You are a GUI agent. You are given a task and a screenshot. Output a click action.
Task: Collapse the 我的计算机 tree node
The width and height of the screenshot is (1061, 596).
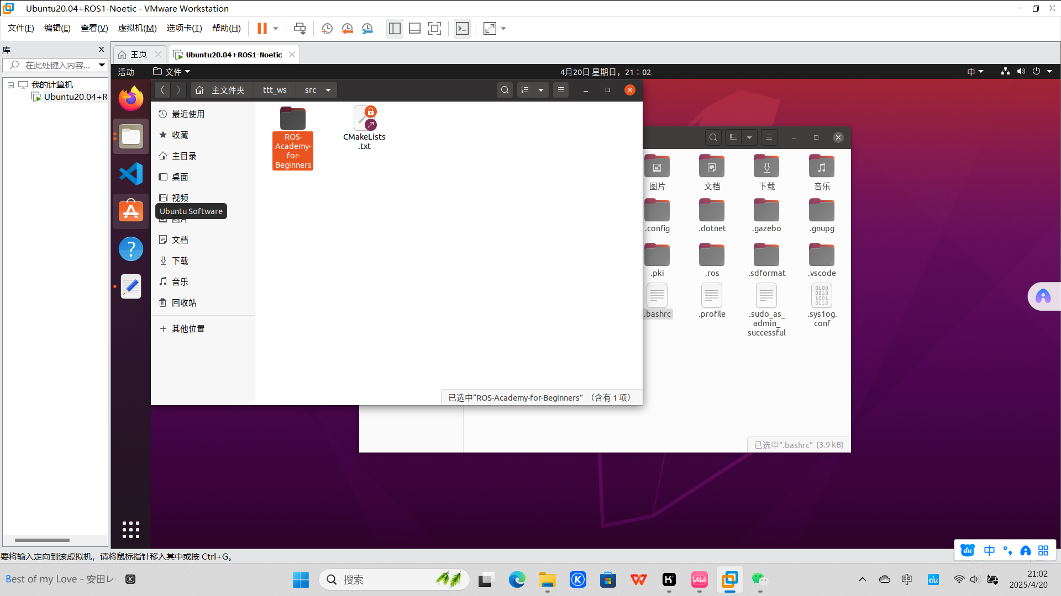10,85
